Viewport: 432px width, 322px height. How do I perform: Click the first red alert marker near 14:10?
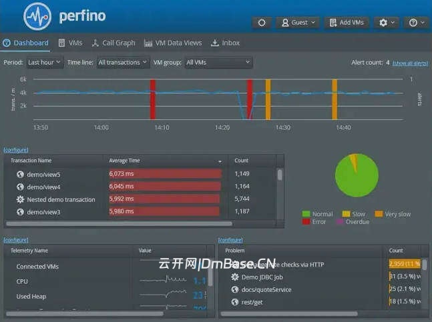[x=153, y=99]
